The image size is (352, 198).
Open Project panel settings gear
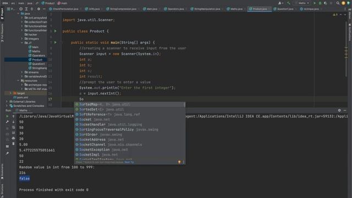tap(38, 9)
